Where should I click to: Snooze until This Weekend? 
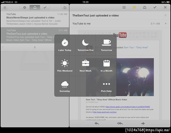pyautogui.click(x=65, y=66)
